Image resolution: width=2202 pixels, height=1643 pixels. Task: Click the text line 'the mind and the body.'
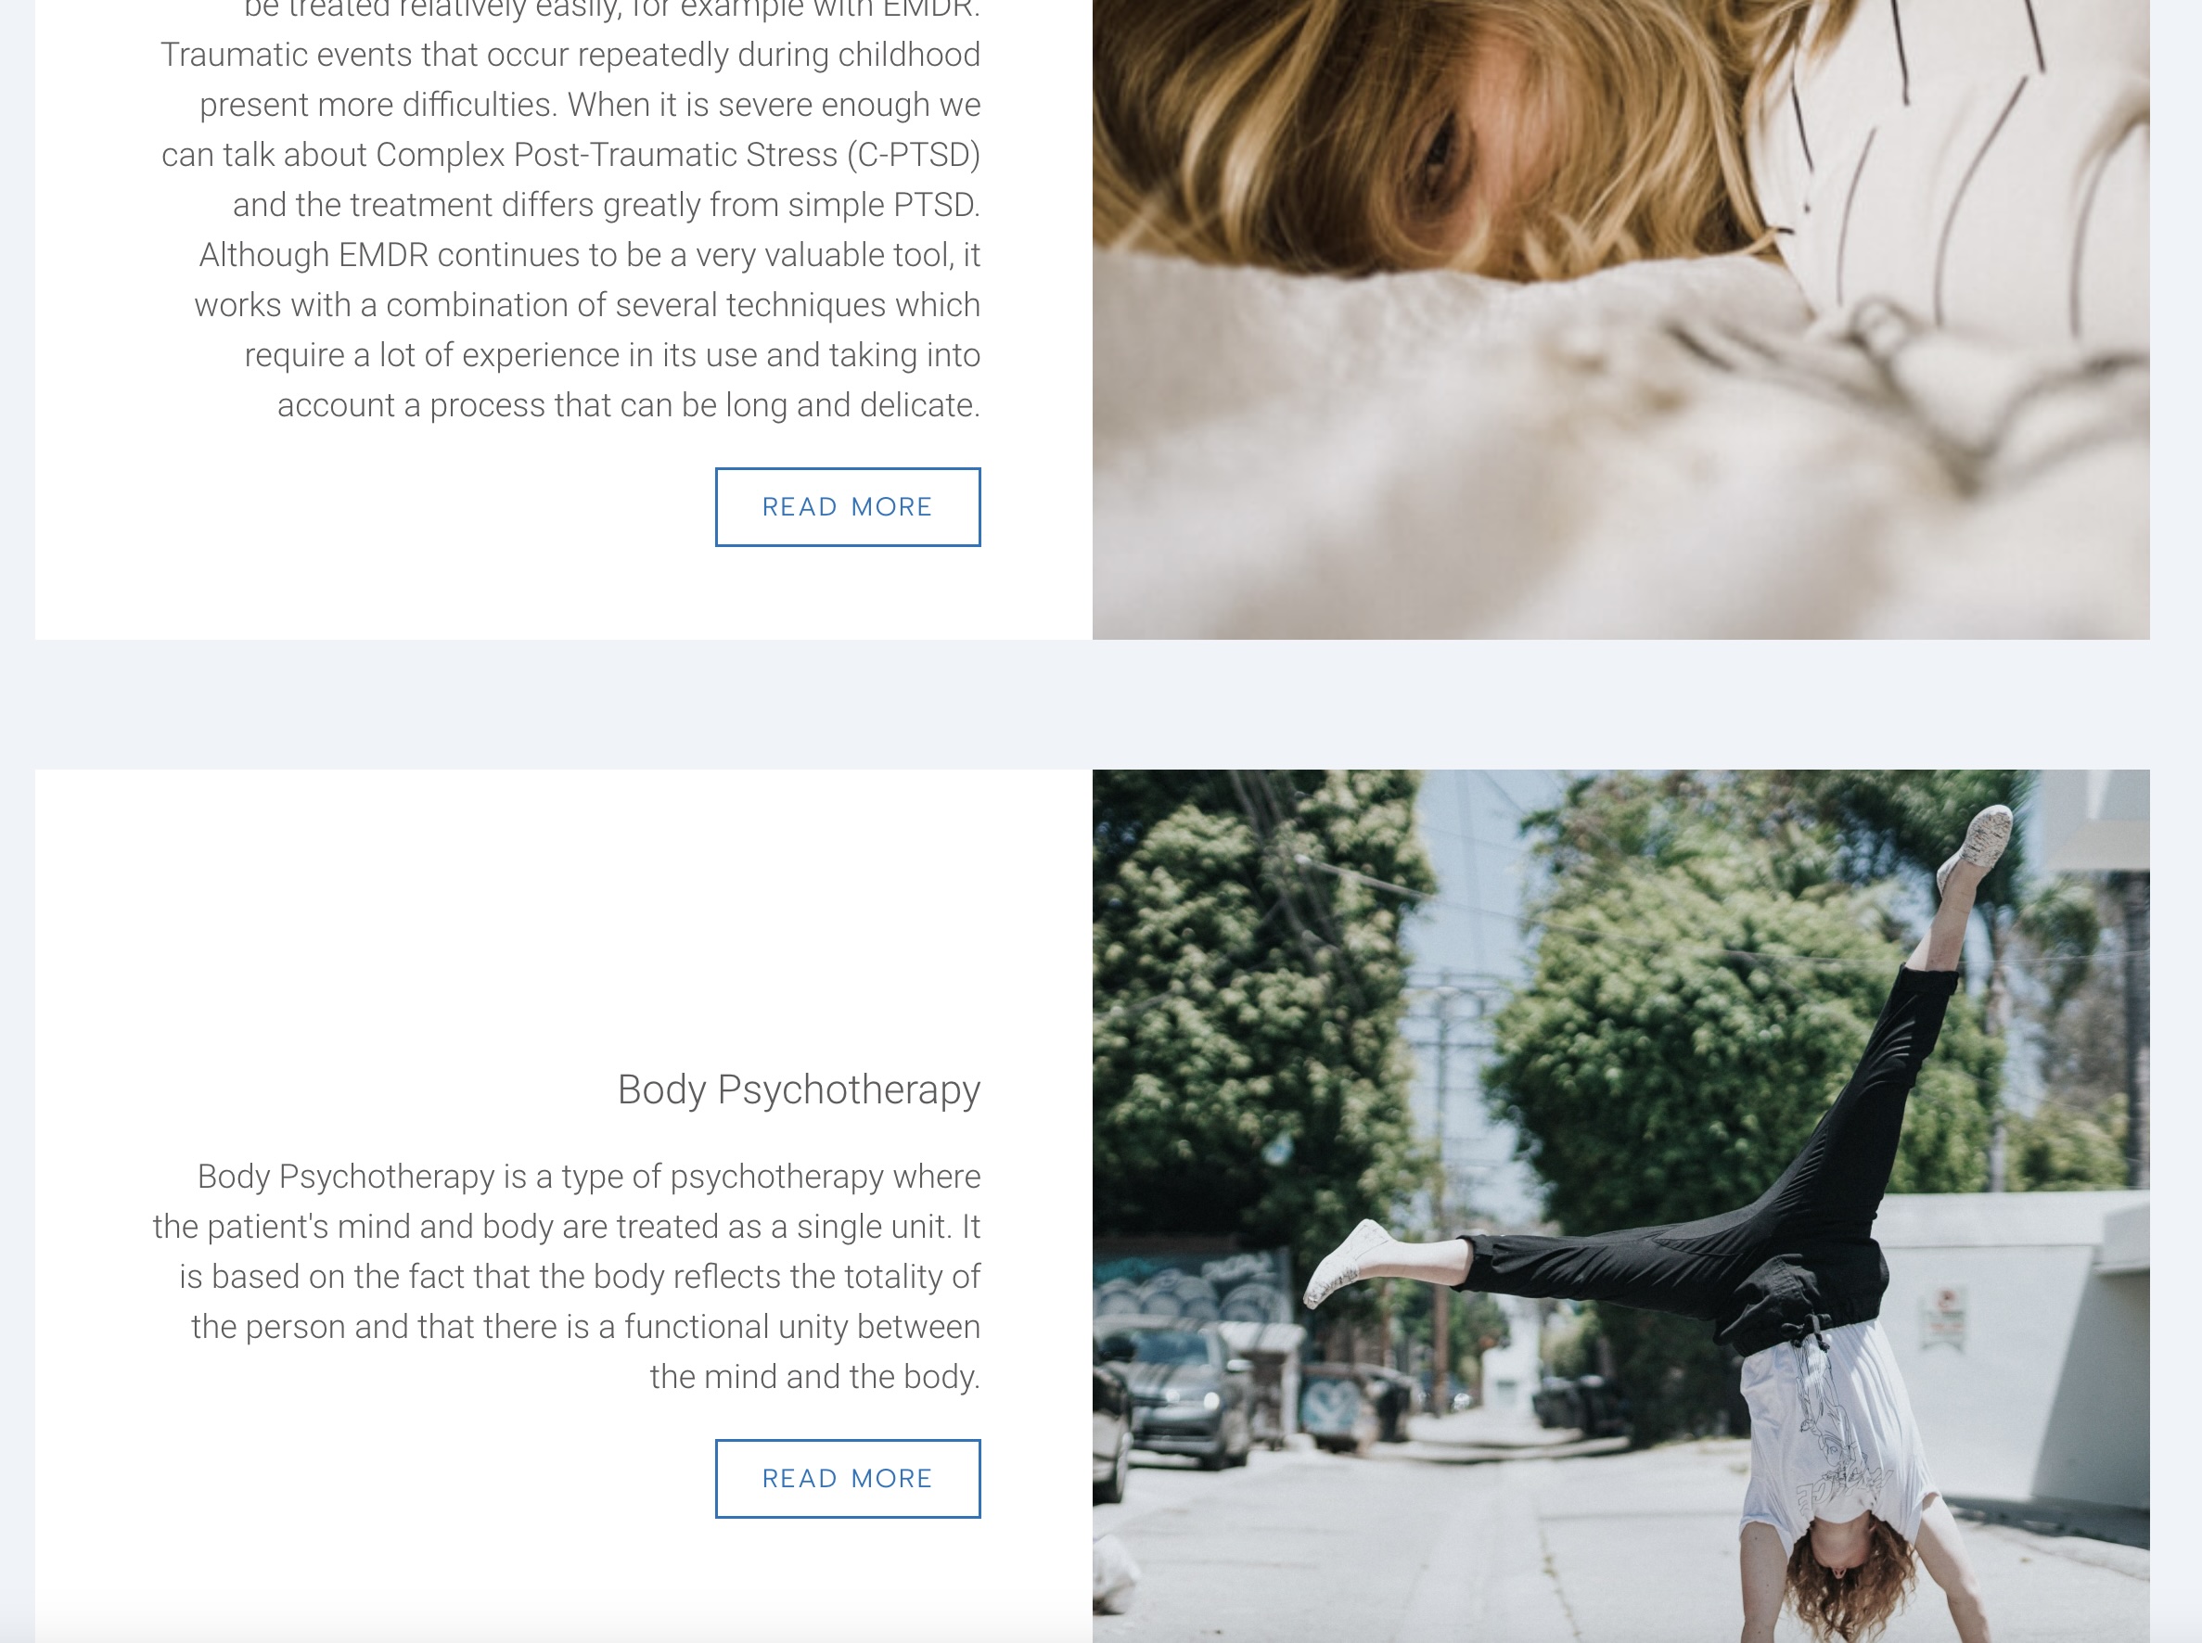[815, 1378]
